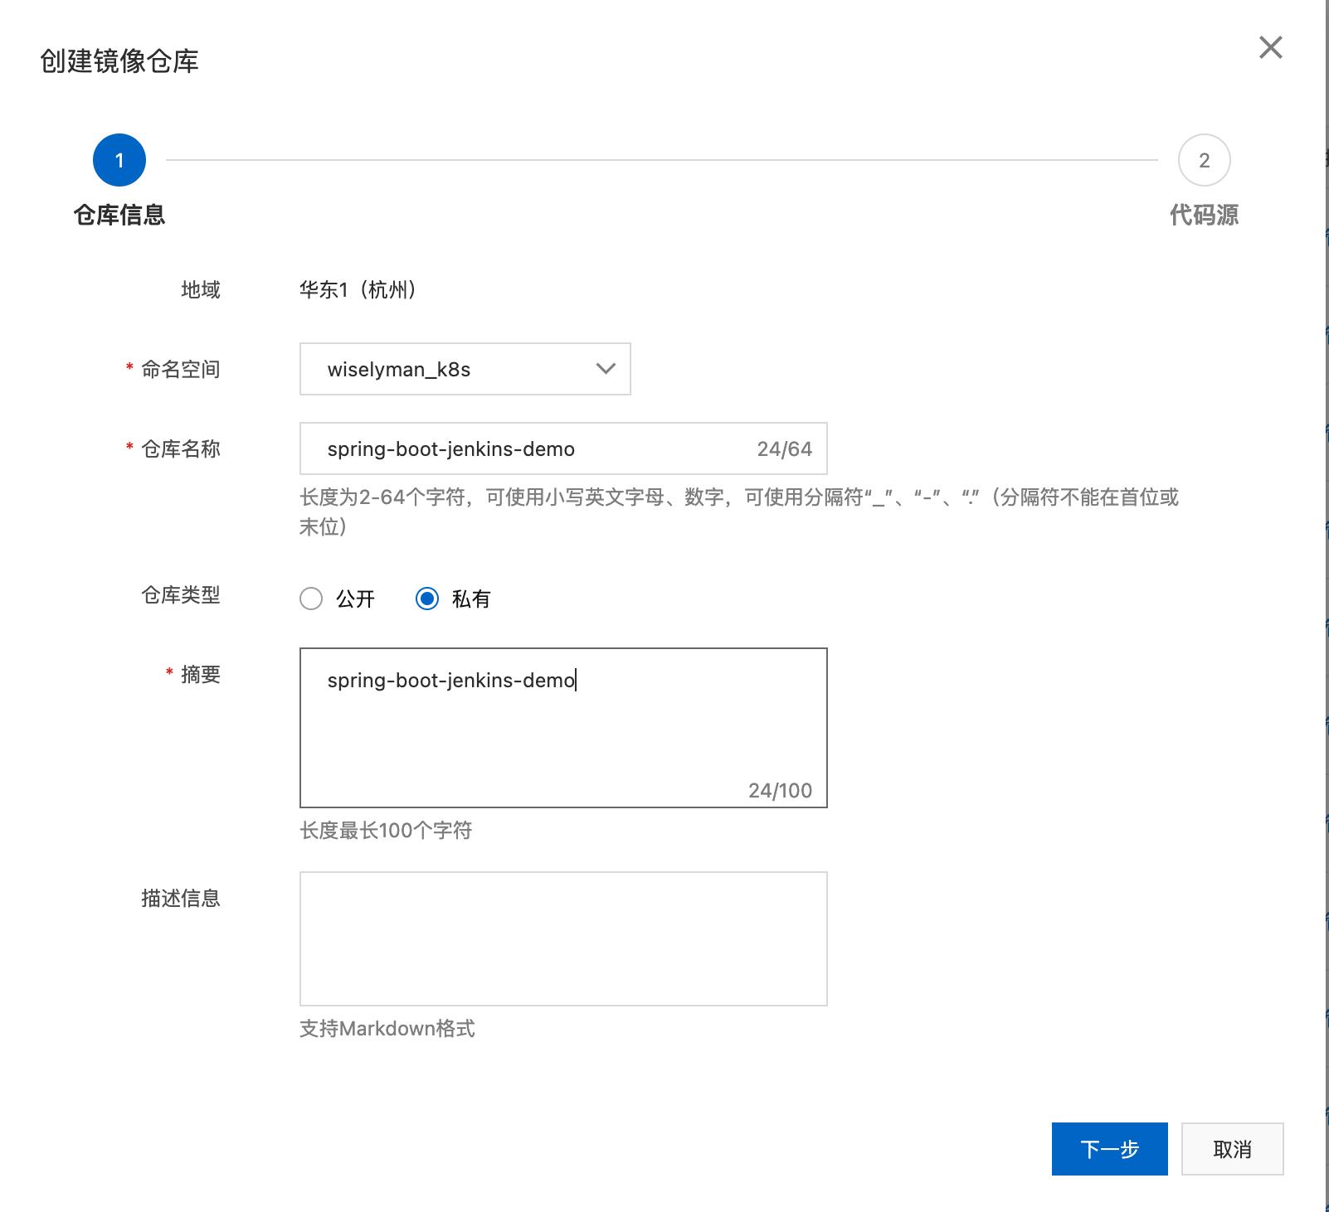Click the 下一步 button
1329x1212 pixels.
click(1109, 1149)
